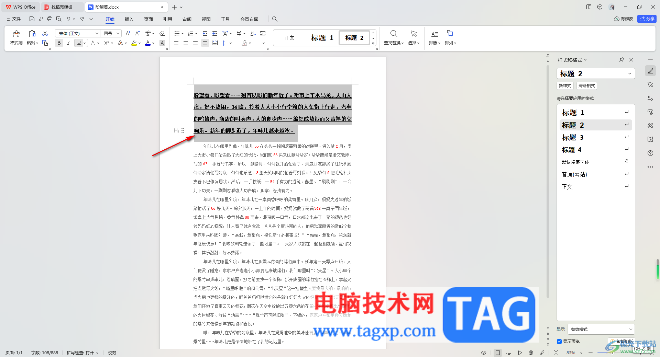Open the 找稻壳模板 tab
This screenshot has width=660, height=357.
point(62,7)
